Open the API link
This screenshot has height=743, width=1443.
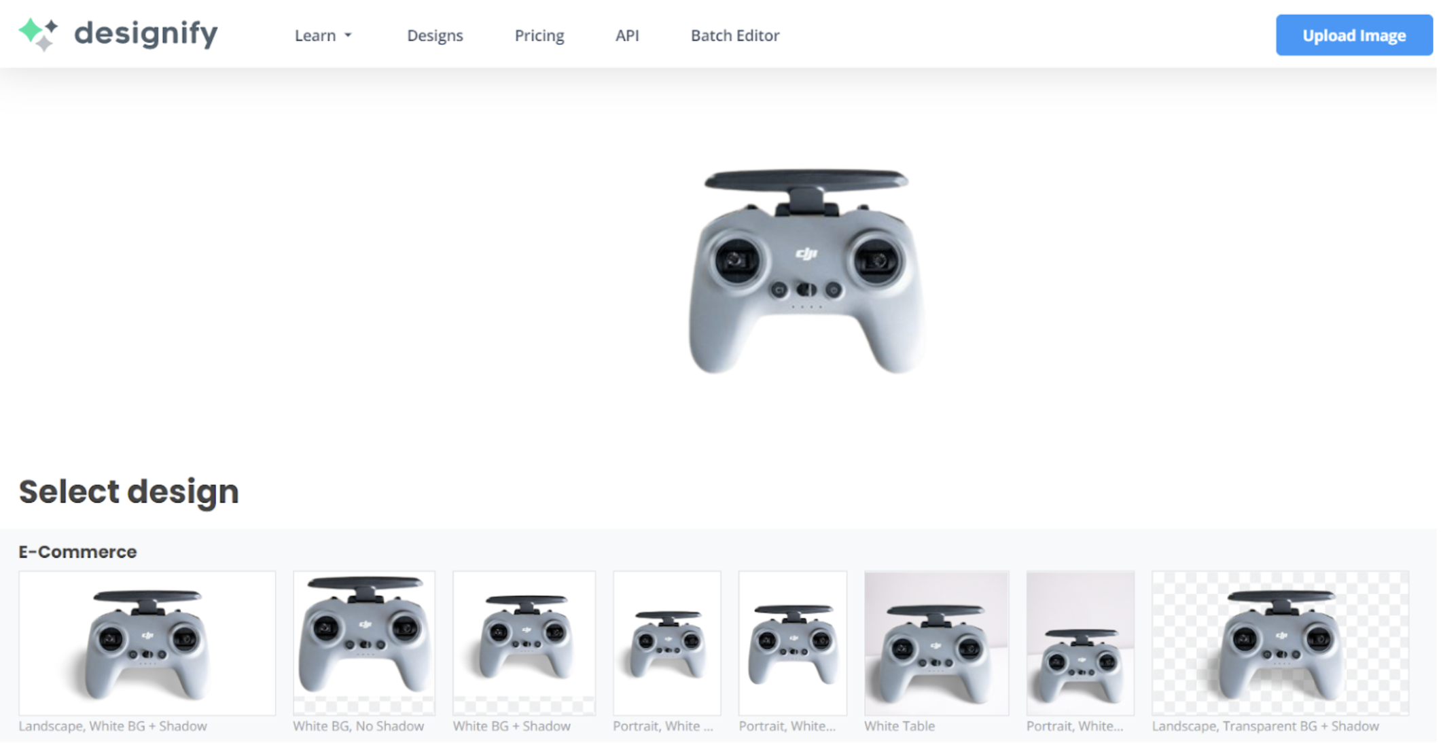pyautogui.click(x=627, y=35)
